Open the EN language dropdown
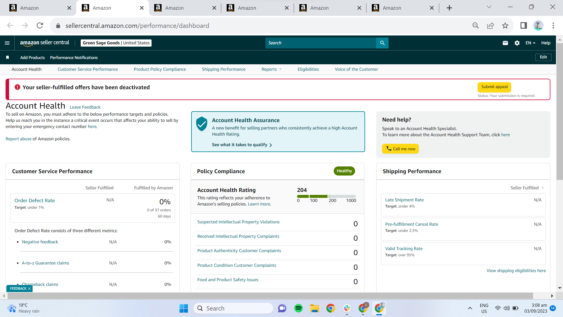 tap(530, 43)
